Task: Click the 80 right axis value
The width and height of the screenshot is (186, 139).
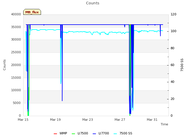Action: pos(172,48)
